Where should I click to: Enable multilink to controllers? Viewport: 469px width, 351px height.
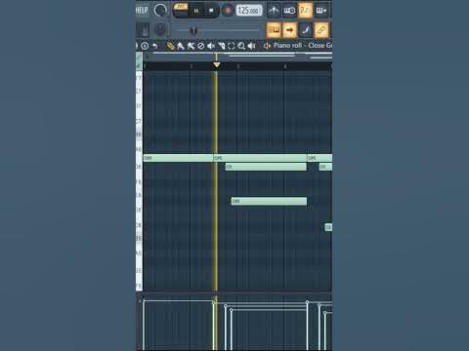point(306,30)
